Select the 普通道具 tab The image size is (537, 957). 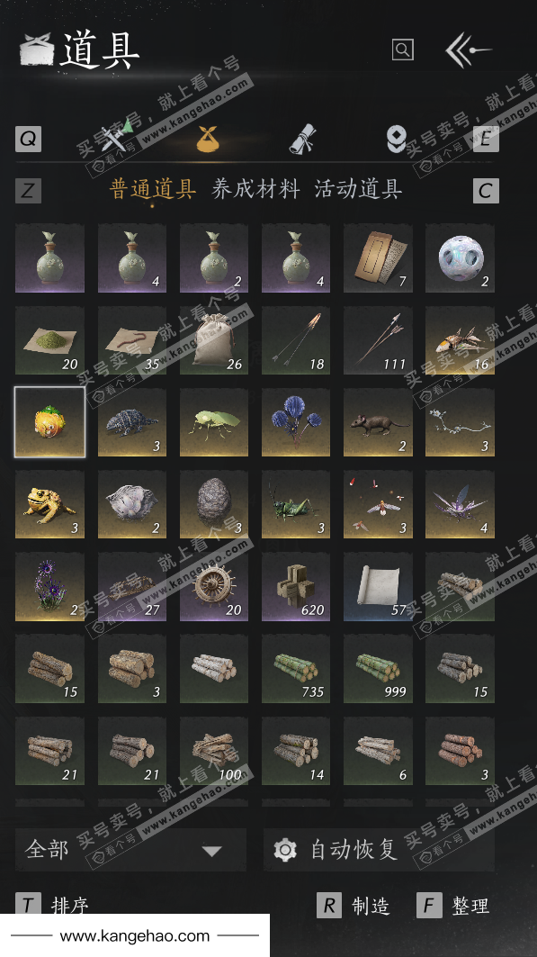(153, 189)
